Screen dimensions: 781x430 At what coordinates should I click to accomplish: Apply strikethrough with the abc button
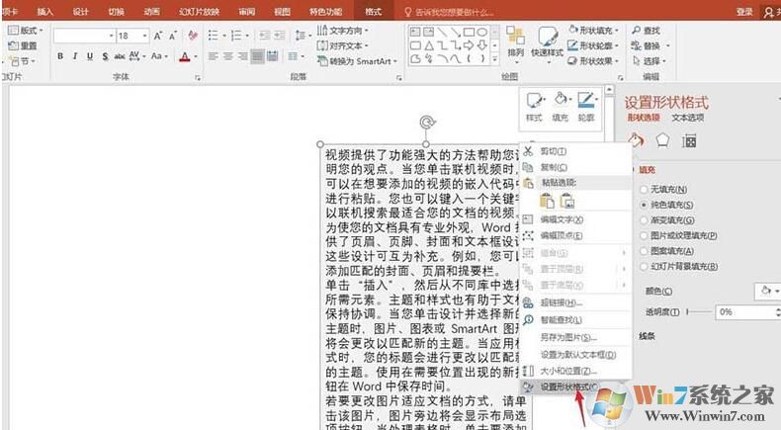click(120, 56)
